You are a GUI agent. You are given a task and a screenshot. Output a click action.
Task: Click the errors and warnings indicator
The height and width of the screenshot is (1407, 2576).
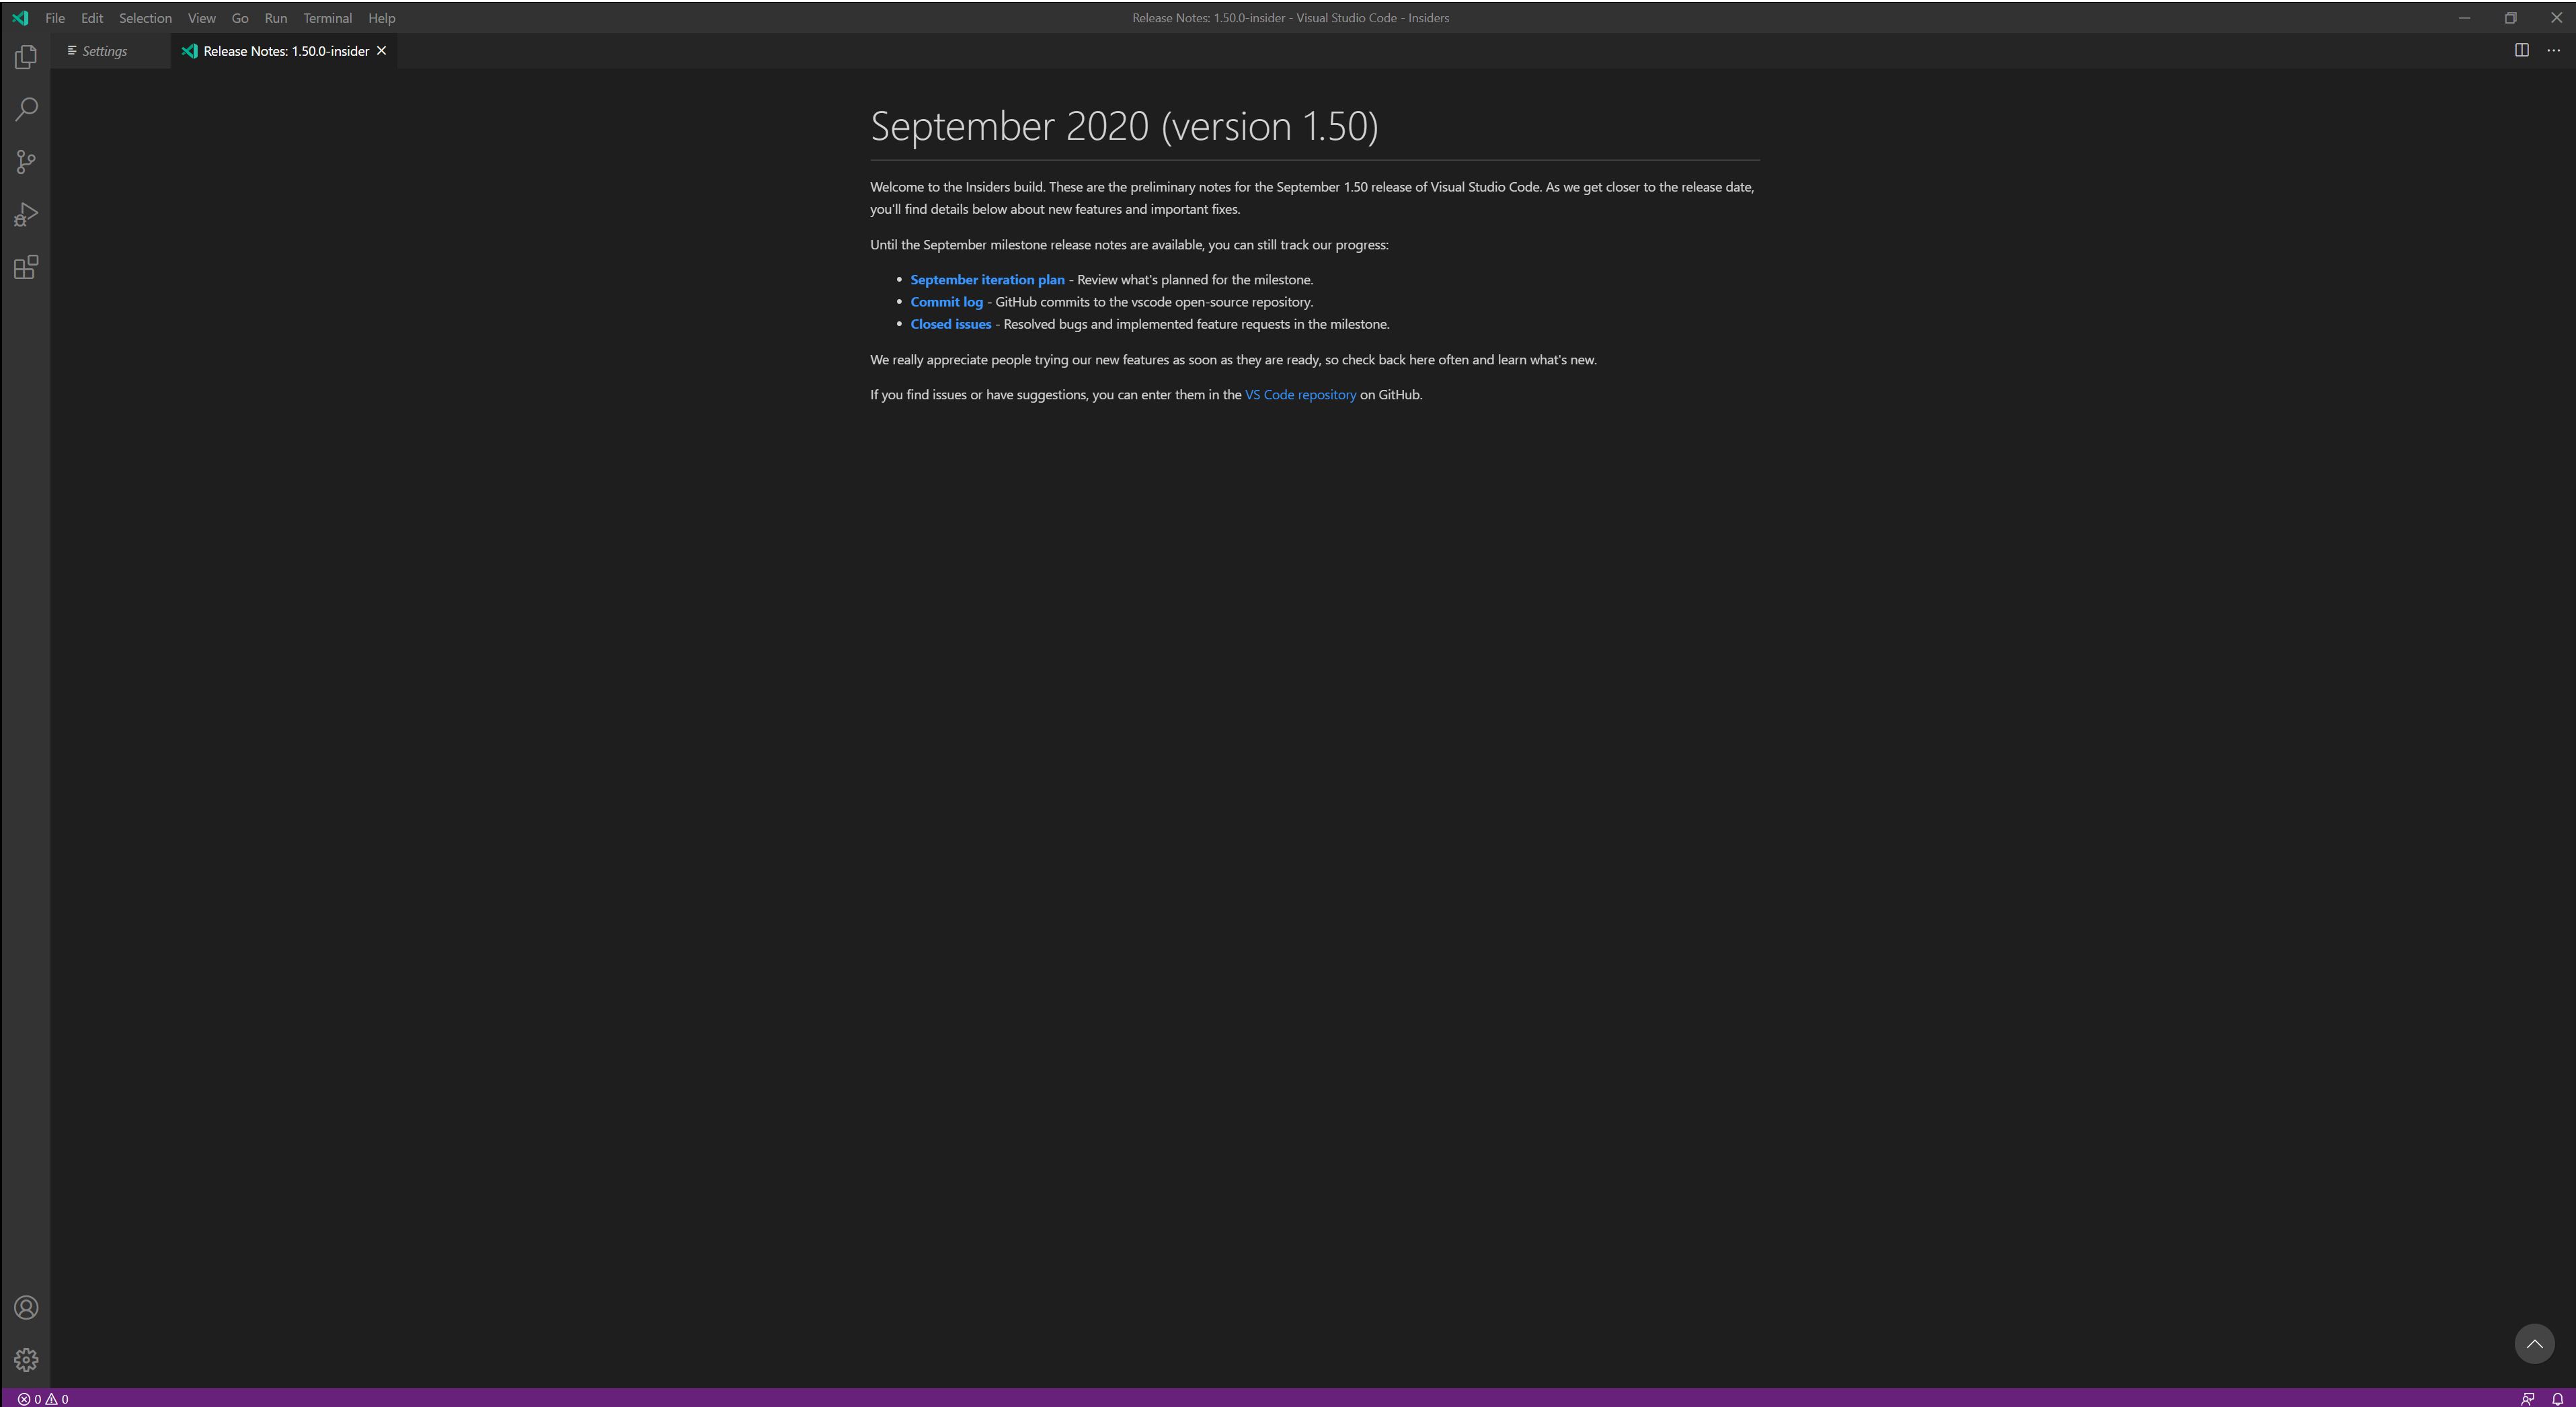click(42, 1399)
